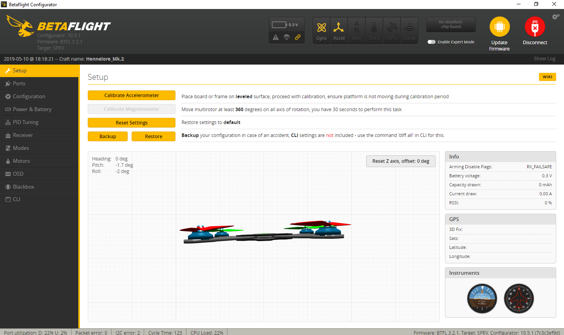Open the OSD tab
Image resolution: width=564 pixels, height=335 pixels.
(39, 174)
